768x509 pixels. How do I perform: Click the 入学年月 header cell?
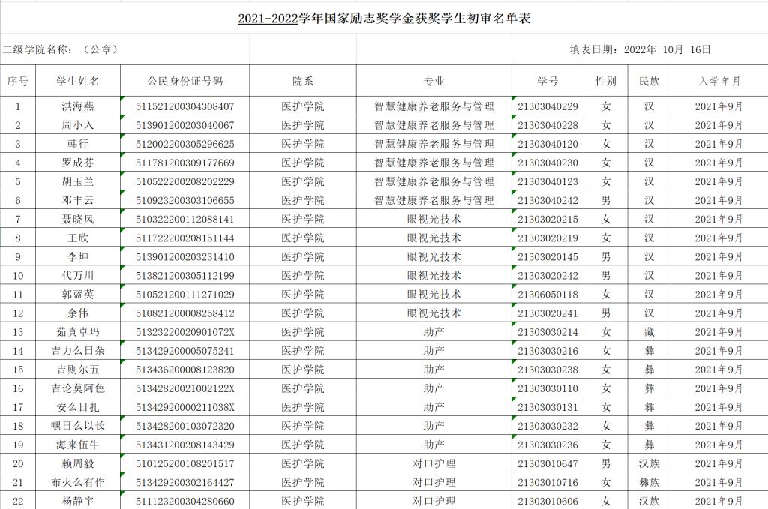click(719, 81)
